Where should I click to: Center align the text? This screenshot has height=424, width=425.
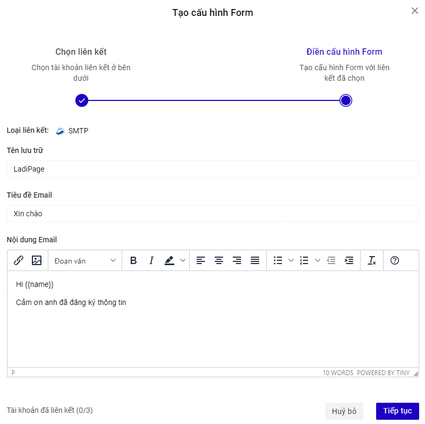click(x=218, y=260)
